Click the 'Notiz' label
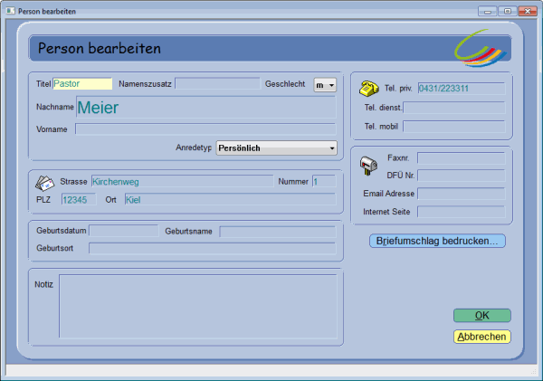This screenshot has width=543, height=381. point(44,285)
